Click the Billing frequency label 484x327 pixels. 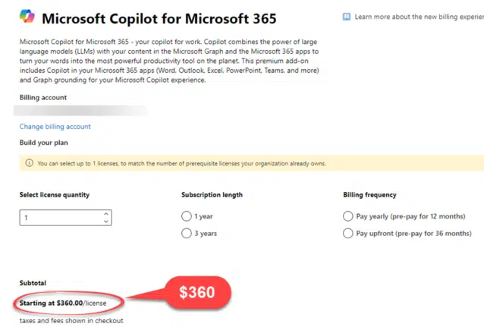(x=369, y=195)
